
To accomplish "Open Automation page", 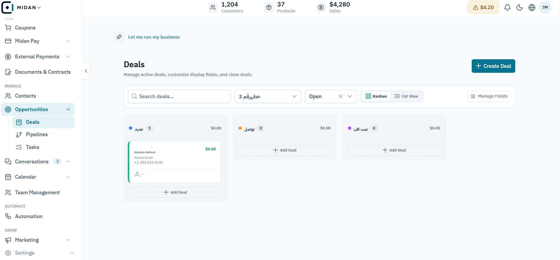I will pos(38,216).
